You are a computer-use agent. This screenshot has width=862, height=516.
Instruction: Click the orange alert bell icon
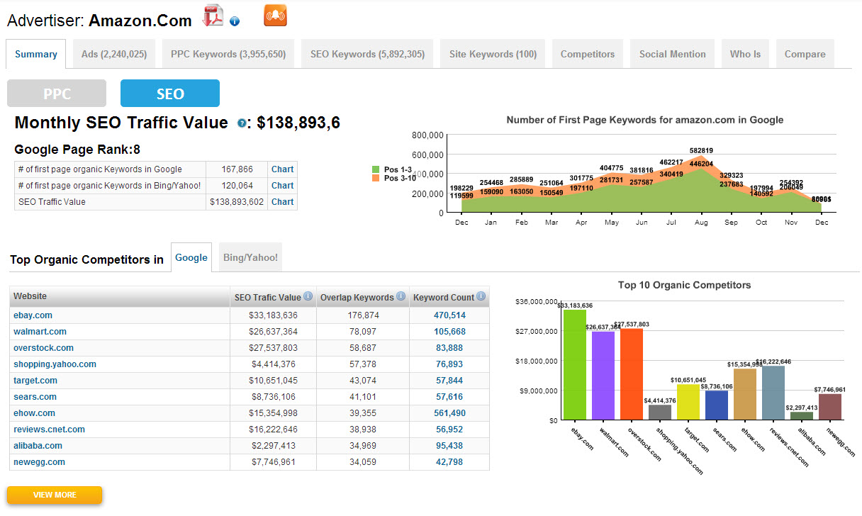(275, 15)
